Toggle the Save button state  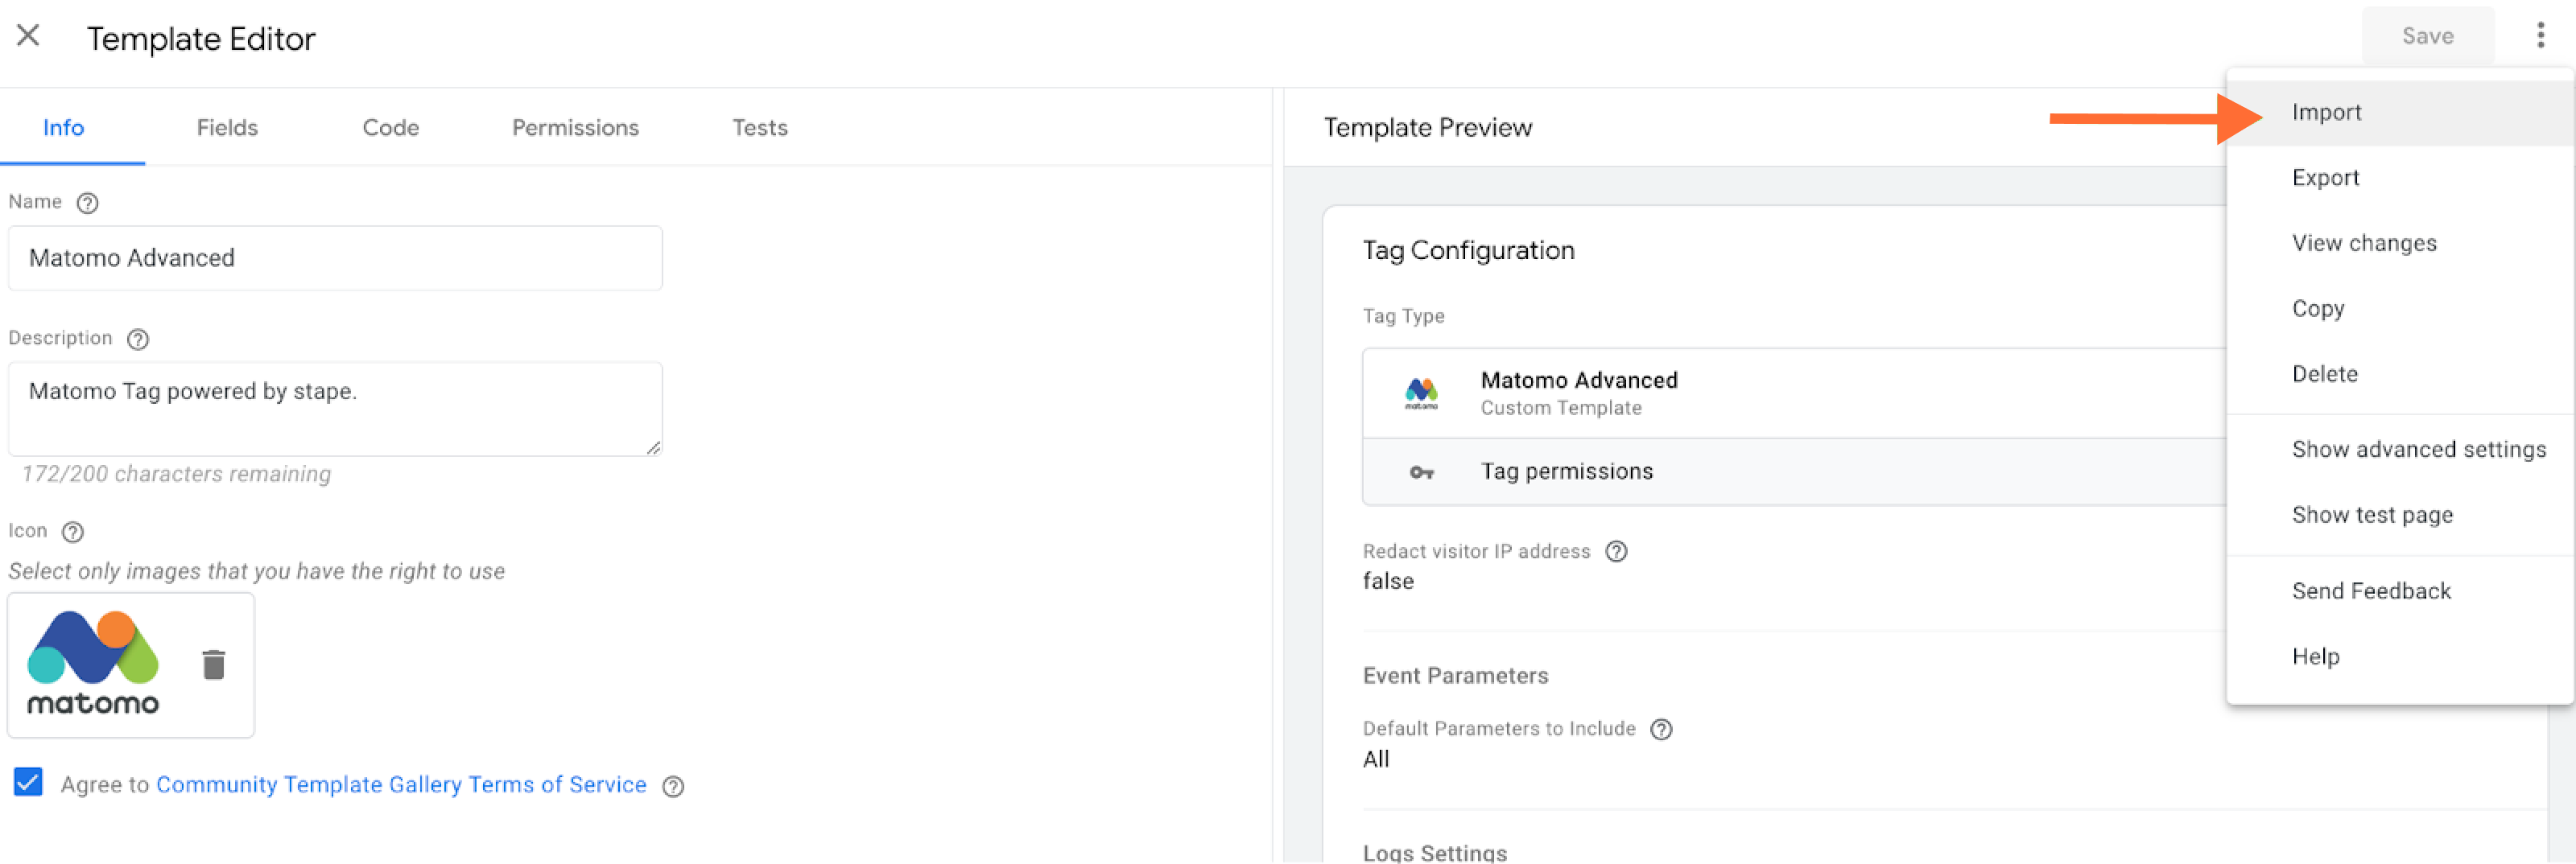coord(2428,35)
